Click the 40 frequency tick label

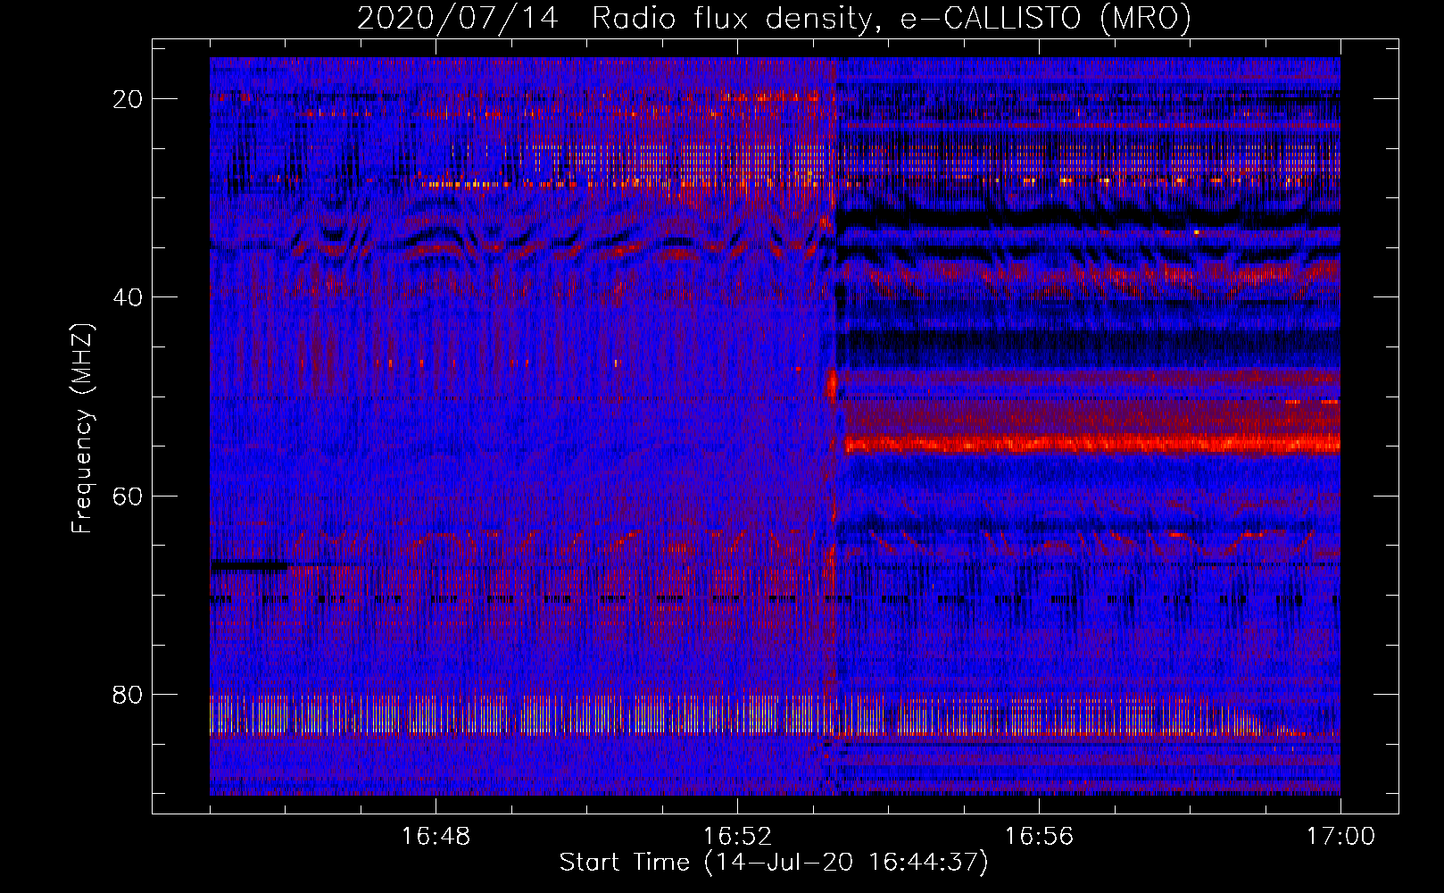coord(128,297)
